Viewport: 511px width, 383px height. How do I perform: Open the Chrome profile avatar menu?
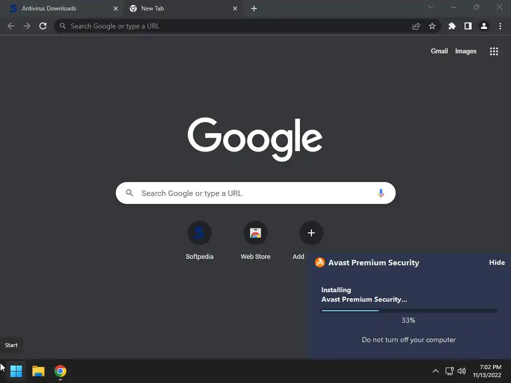484,26
